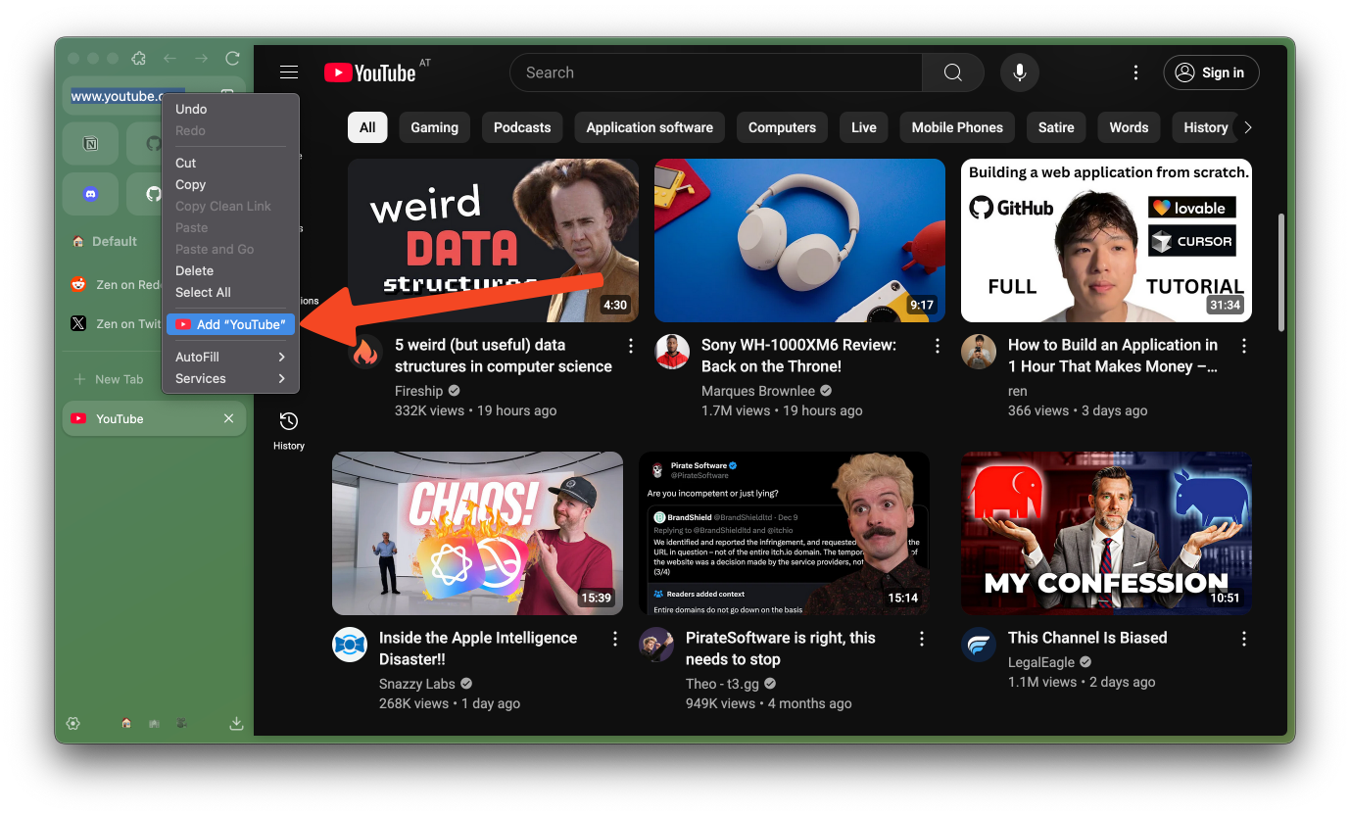The width and height of the screenshot is (1350, 816).
Task: Show more topic chips with right chevron
Action: [x=1247, y=127]
